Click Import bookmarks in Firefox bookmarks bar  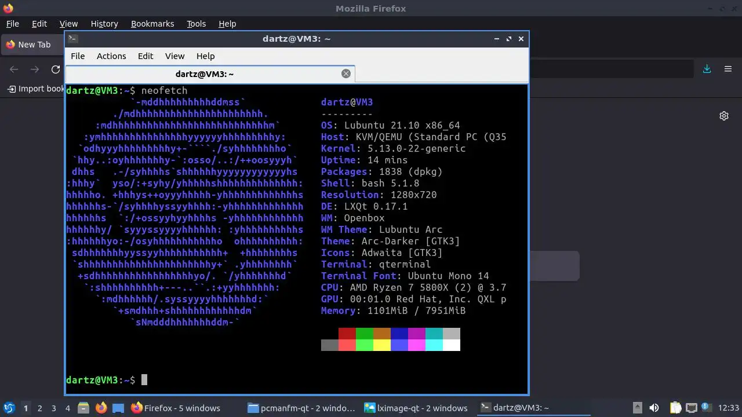(35, 89)
